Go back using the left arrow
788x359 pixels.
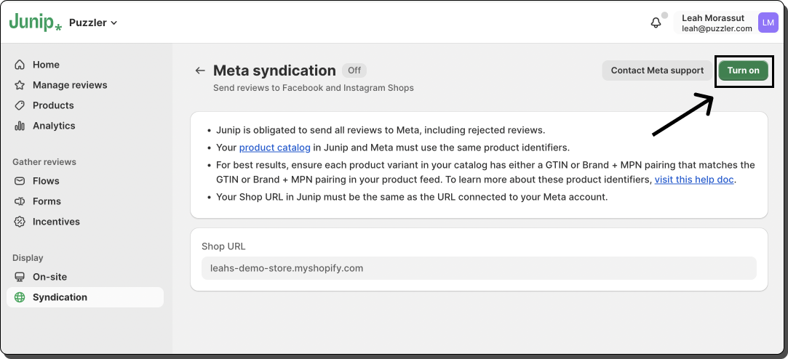click(x=200, y=70)
